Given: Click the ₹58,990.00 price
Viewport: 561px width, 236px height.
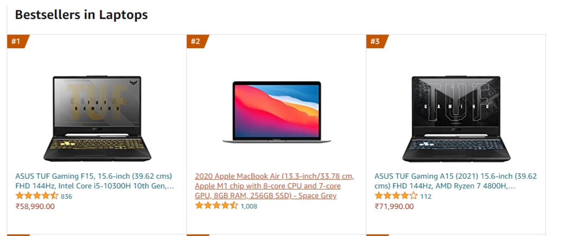Looking at the screenshot, I should click(x=35, y=206).
